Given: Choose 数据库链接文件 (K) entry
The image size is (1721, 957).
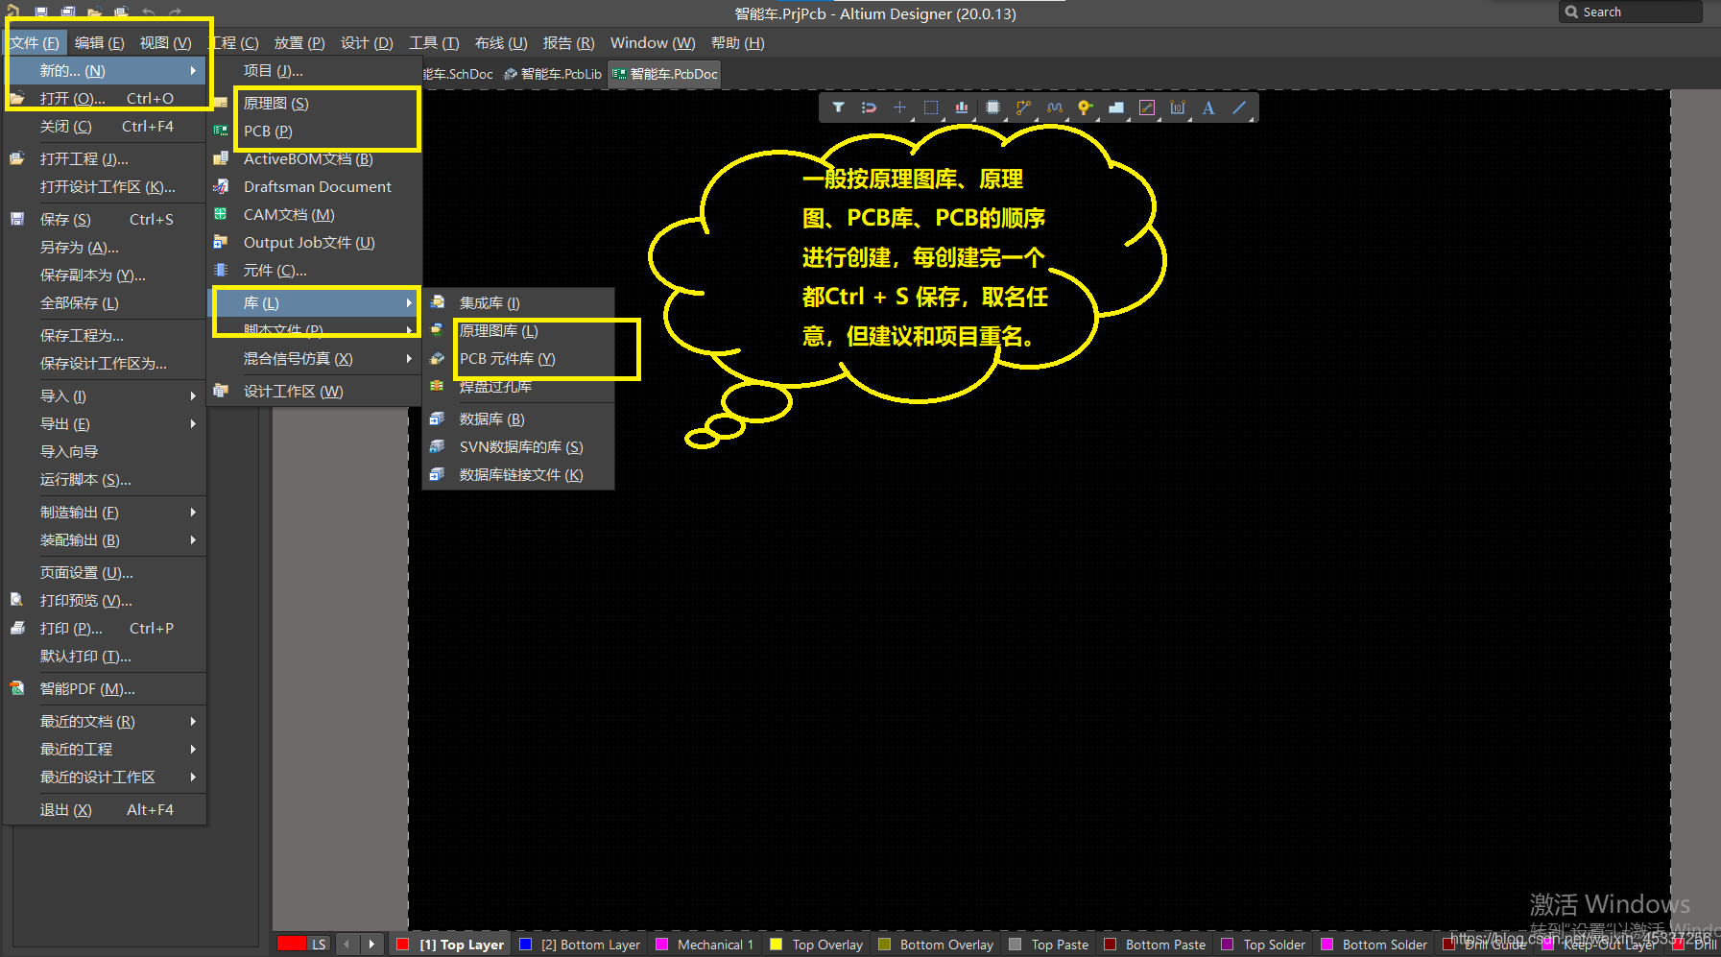Looking at the screenshot, I should click(519, 474).
